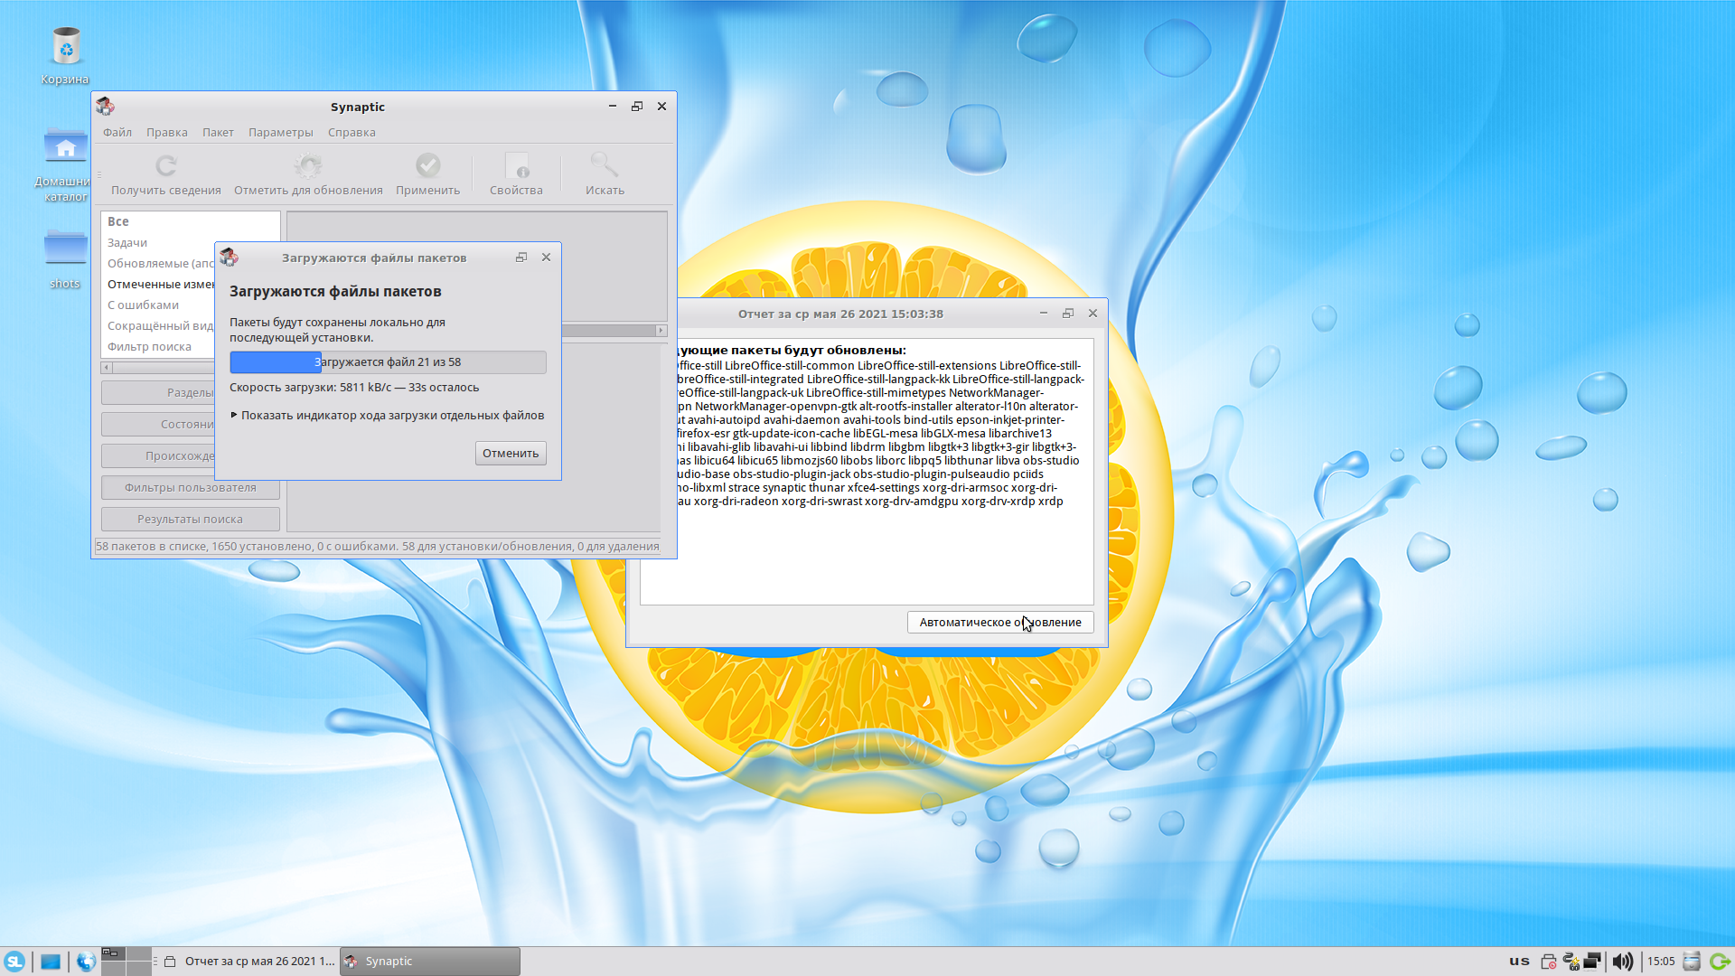Click the download progress bar
The height and width of the screenshot is (976, 1735).
(x=388, y=362)
